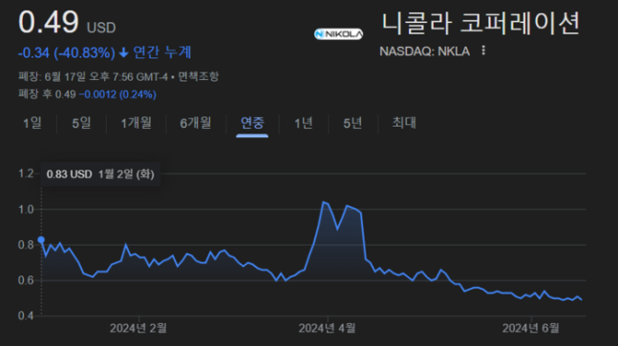Click the 0.6 y-axis label
Screen dimensions: 618x346
(x=26, y=280)
